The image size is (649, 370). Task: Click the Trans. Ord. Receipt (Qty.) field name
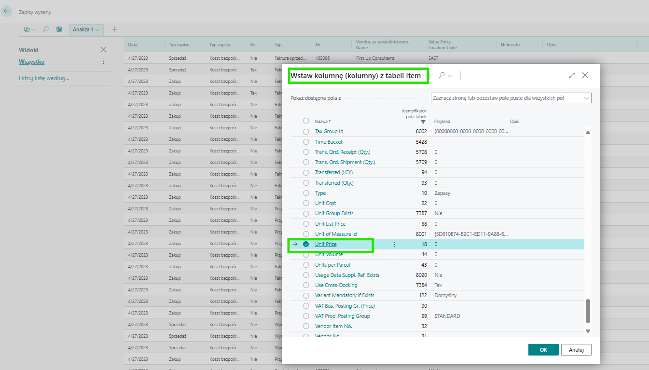click(343, 152)
